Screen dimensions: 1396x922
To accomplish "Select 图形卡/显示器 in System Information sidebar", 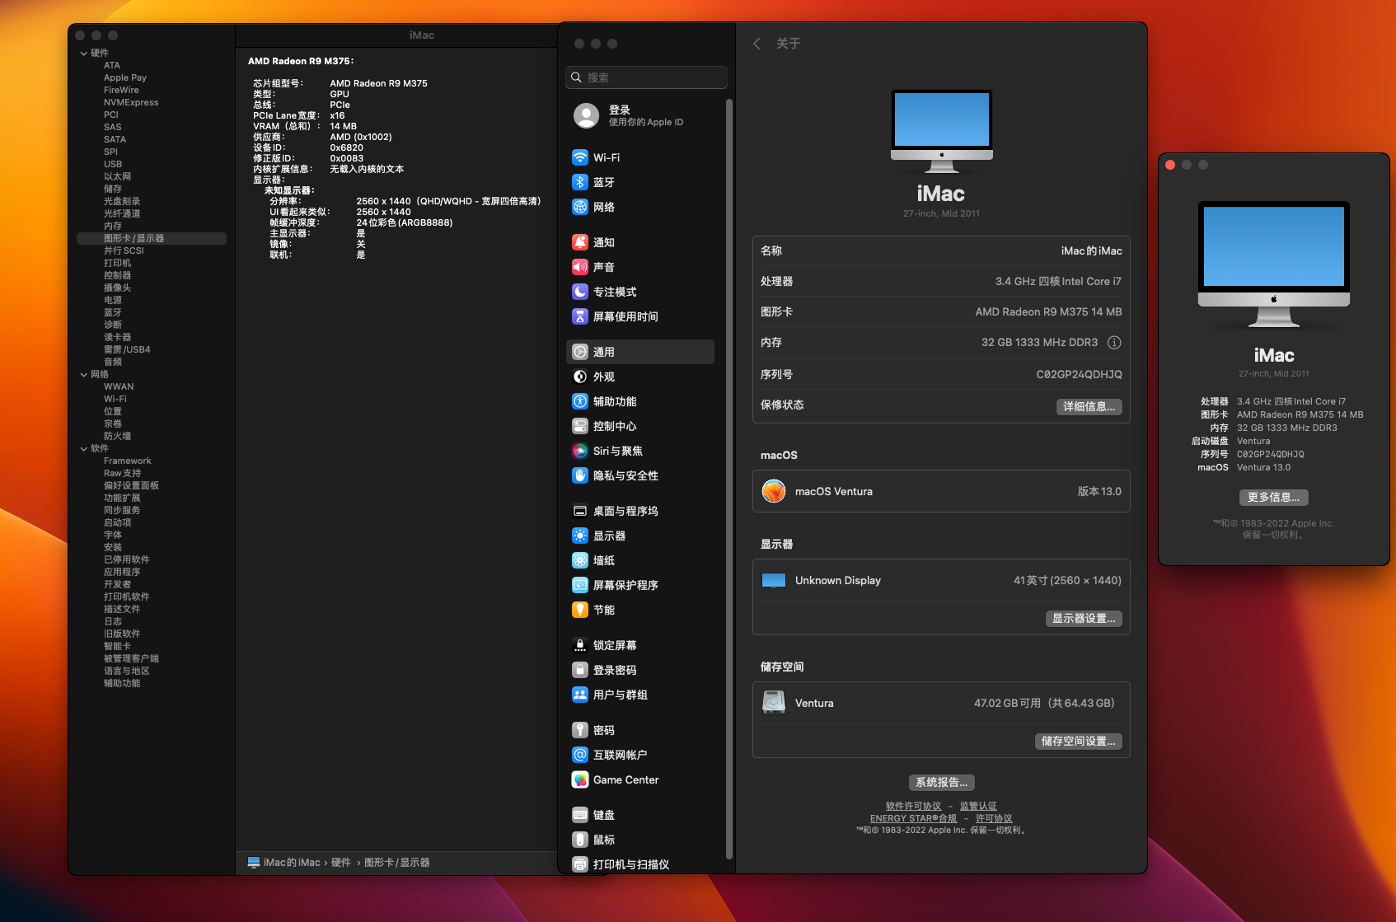I will (x=152, y=238).
